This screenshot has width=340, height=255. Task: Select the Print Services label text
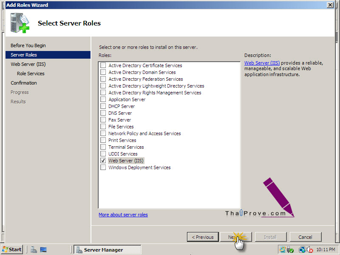pos(122,140)
